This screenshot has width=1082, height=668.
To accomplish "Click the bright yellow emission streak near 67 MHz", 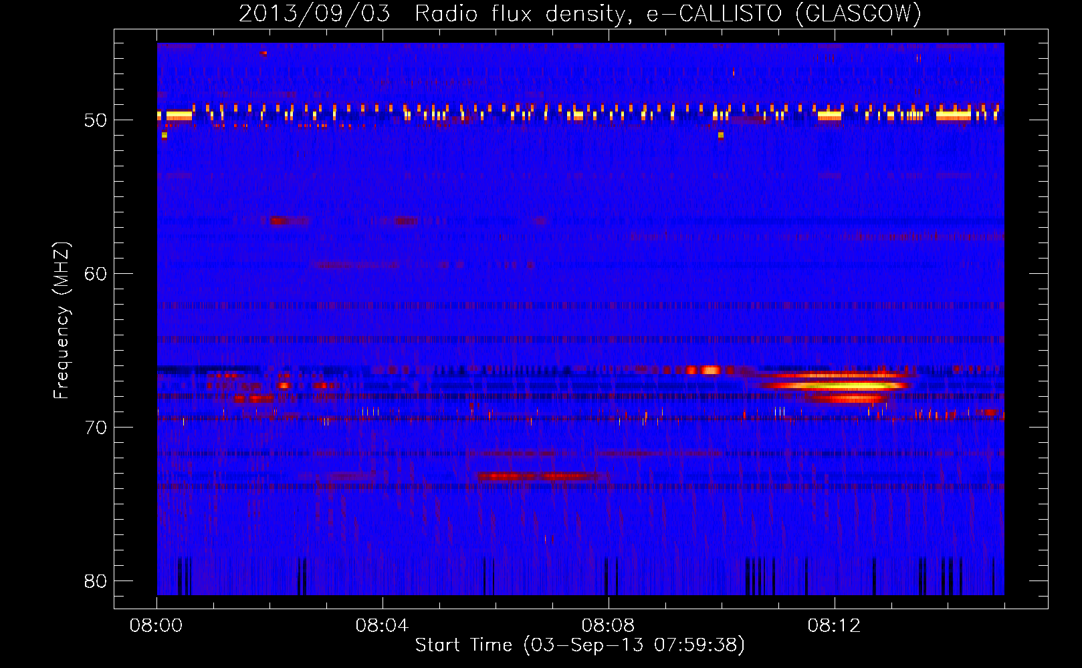I will pos(836,385).
